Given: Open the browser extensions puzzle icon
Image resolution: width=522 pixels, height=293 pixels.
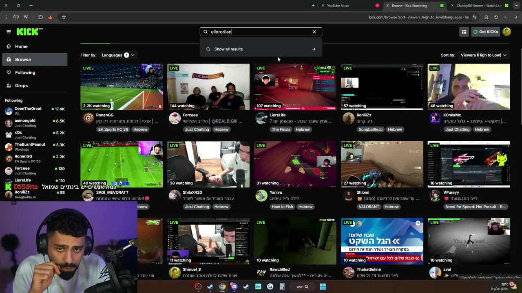Looking at the screenshot, I should pos(40,17).
